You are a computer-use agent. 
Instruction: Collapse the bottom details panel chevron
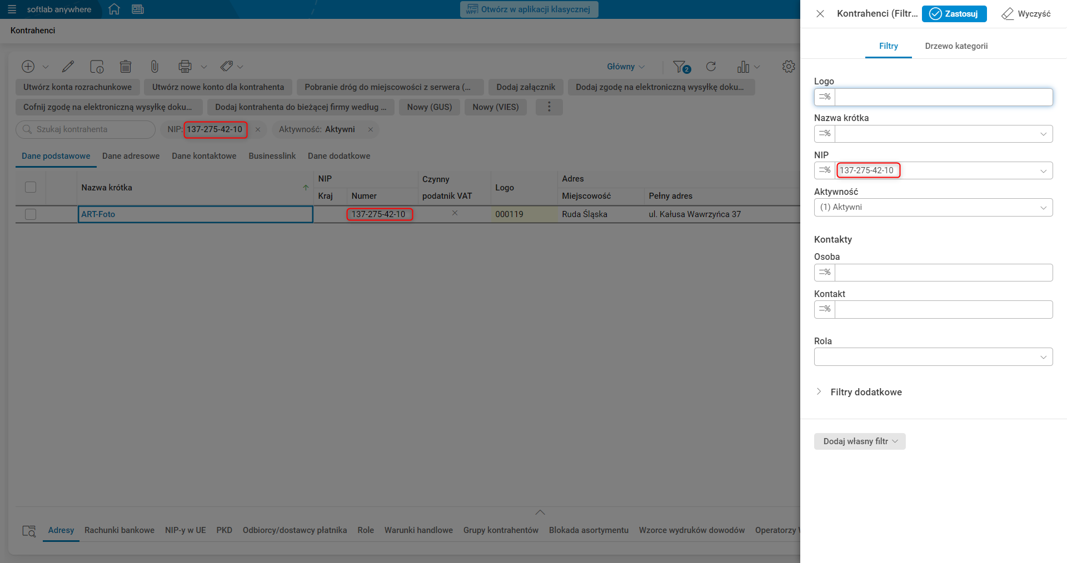click(540, 512)
